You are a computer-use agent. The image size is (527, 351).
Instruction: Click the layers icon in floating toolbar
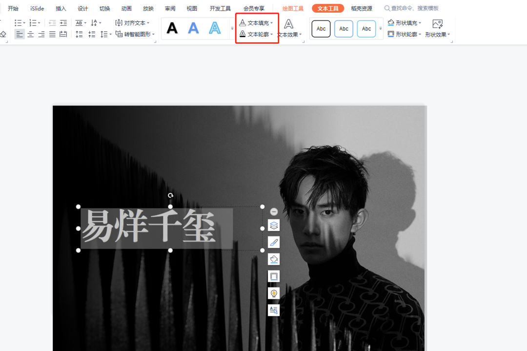tap(274, 226)
